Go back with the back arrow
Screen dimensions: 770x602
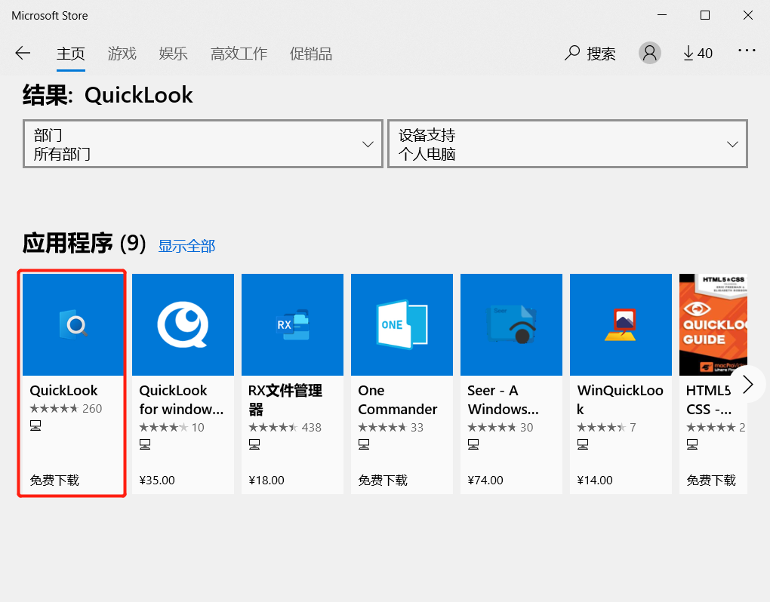pyautogui.click(x=23, y=53)
